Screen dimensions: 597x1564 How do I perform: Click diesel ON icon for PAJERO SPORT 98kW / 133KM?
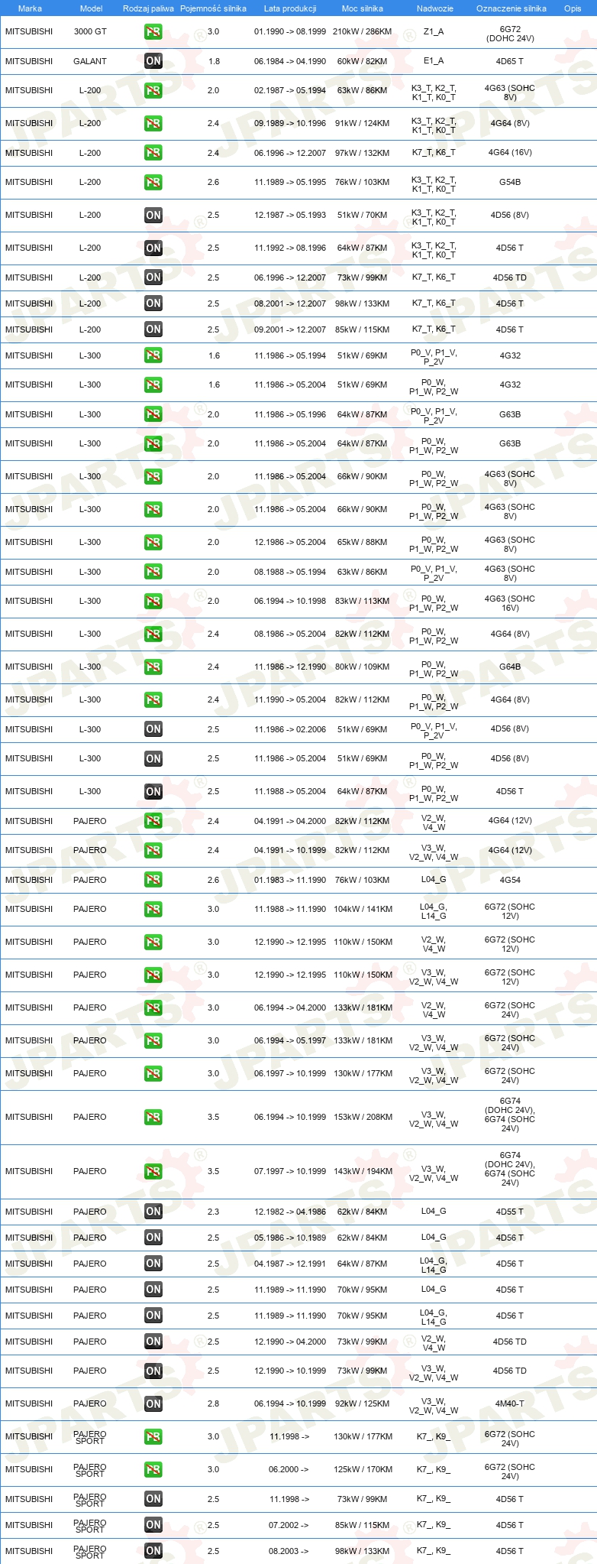pyautogui.click(x=153, y=1551)
